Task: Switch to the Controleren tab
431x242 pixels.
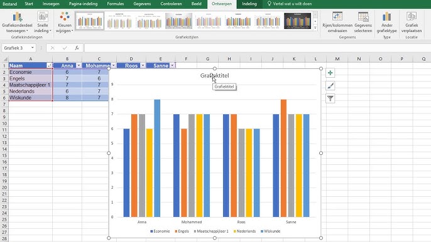Action: [171, 4]
